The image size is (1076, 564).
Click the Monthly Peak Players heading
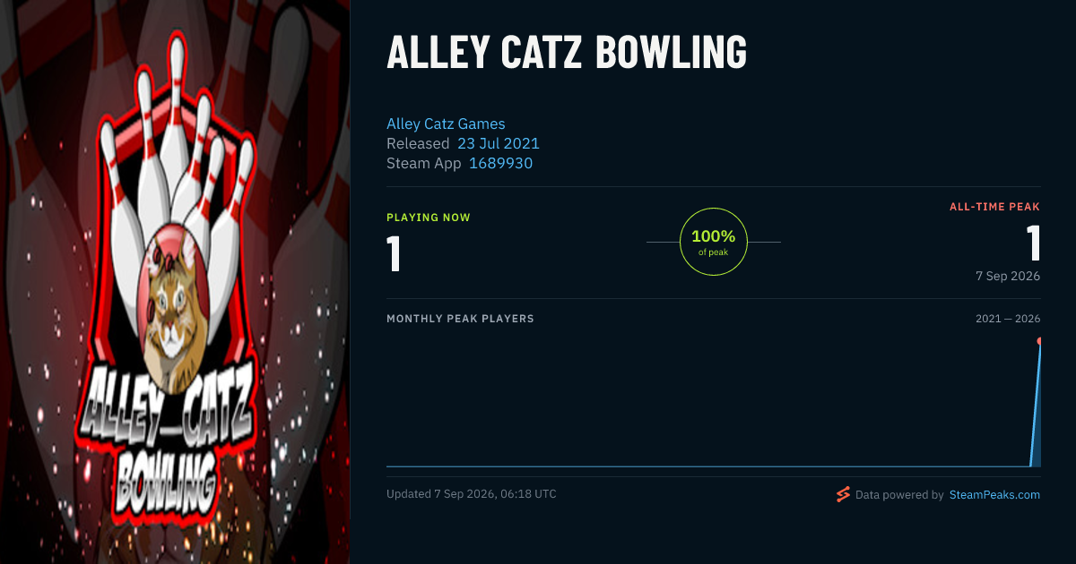pos(460,319)
